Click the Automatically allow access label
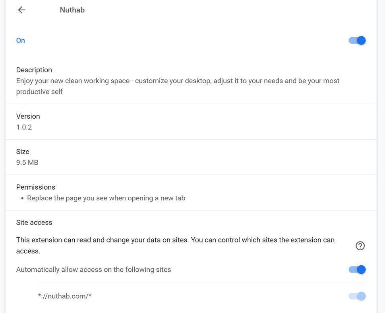The image size is (385, 313). tap(93, 270)
